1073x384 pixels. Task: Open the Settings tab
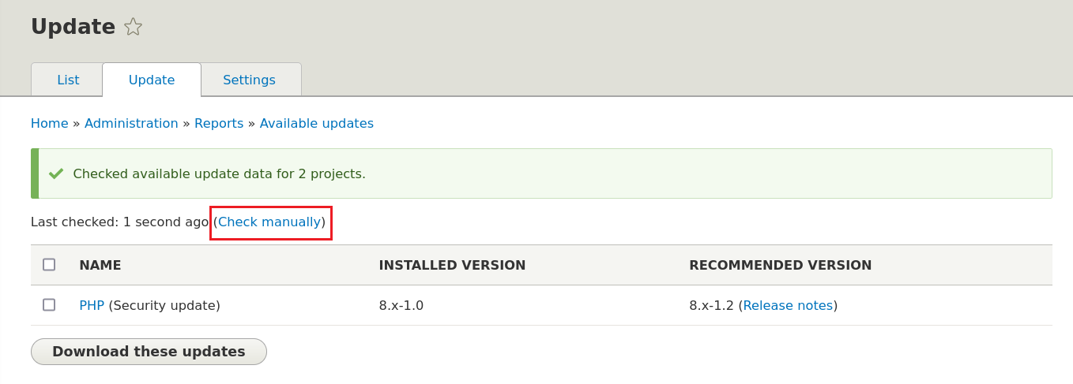pyautogui.click(x=249, y=80)
